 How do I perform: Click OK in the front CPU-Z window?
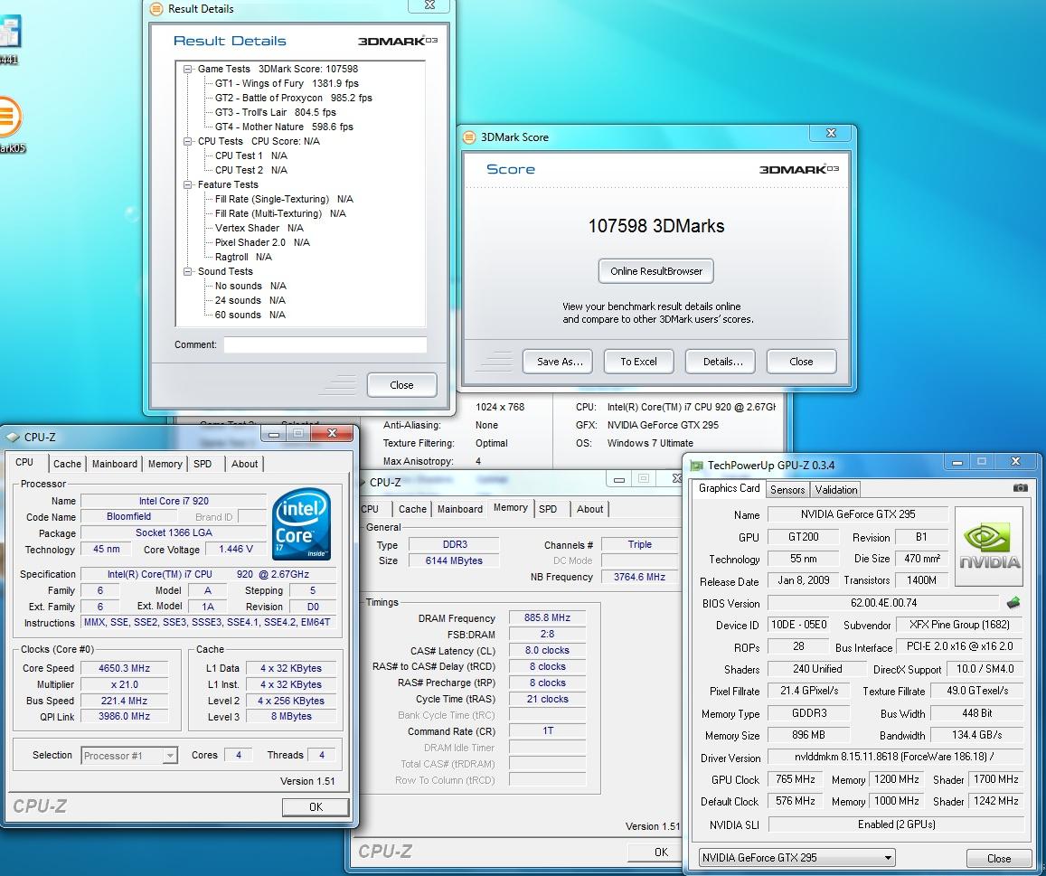316,807
